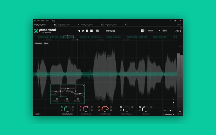Adjust the Room Reduction knob

point(86,108)
